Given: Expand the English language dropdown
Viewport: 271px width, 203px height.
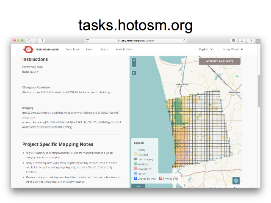Looking at the screenshot, I should pyautogui.click(x=206, y=49).
